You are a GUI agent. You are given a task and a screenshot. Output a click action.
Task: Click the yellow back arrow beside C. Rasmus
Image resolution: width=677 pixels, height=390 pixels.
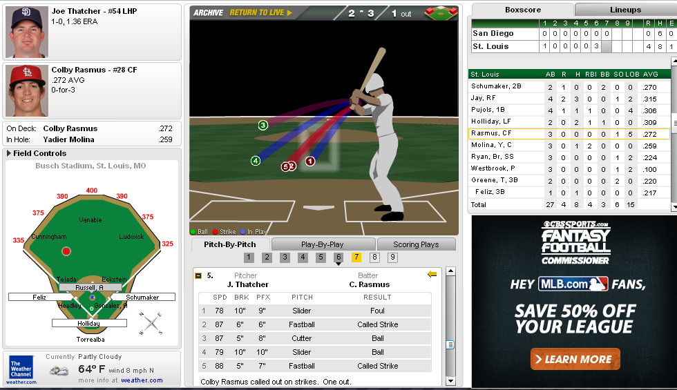(x=432, y=275)
